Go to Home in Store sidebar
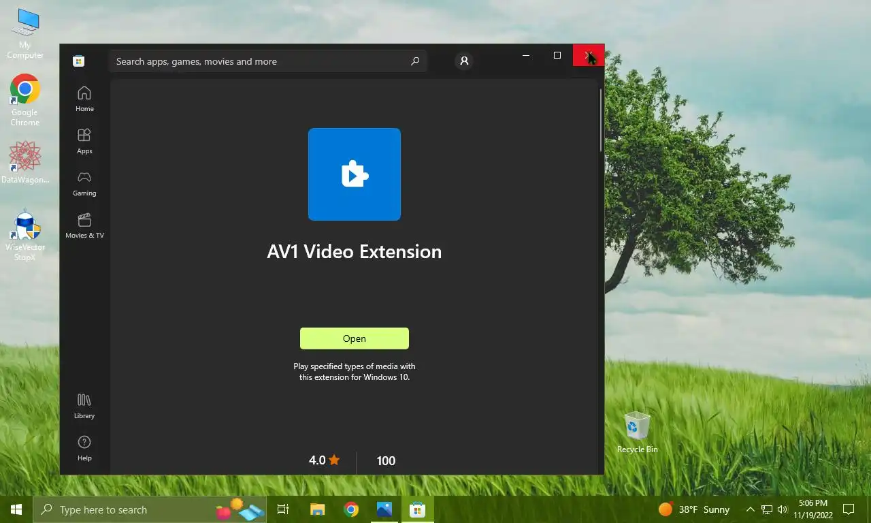 tap(84, 99)
